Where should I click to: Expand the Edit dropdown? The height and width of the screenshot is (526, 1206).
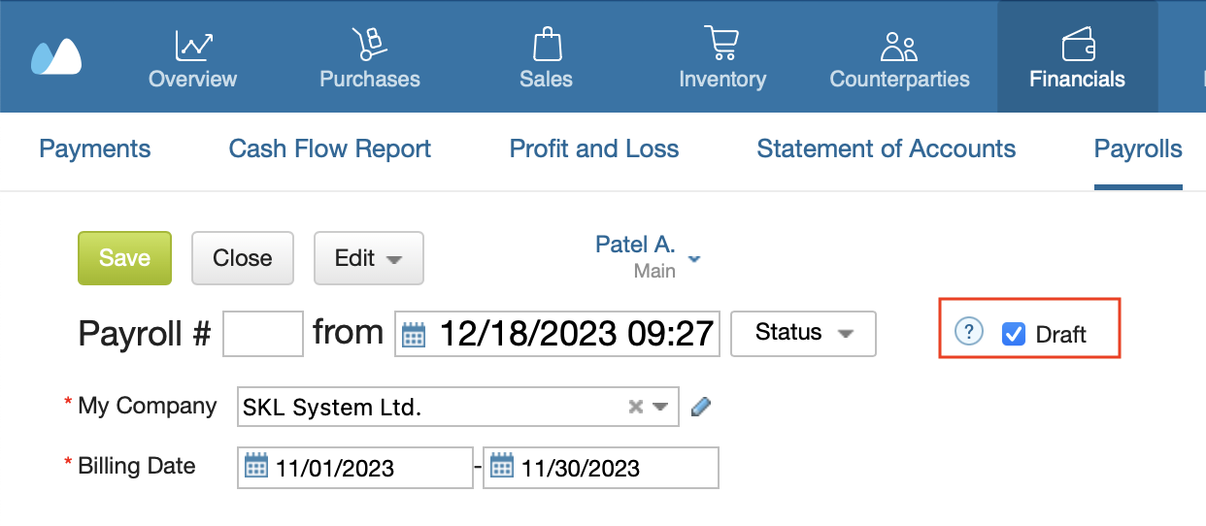click(369, 258)
